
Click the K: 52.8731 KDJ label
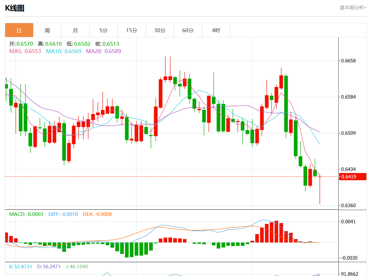click(21, 267)
